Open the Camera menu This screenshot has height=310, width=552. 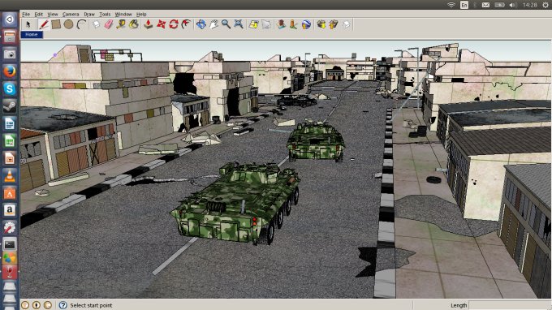71,15
